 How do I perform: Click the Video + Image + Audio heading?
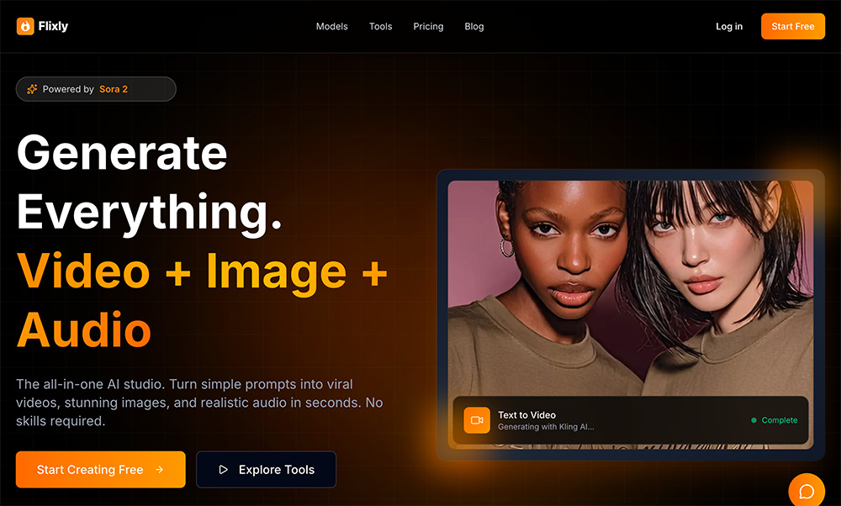pyautogui.click(x=202, y=300)
